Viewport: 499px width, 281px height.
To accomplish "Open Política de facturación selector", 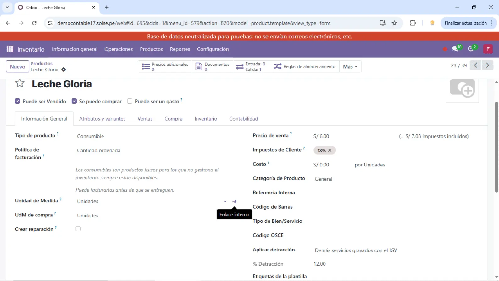I will [x=157, y=150].
